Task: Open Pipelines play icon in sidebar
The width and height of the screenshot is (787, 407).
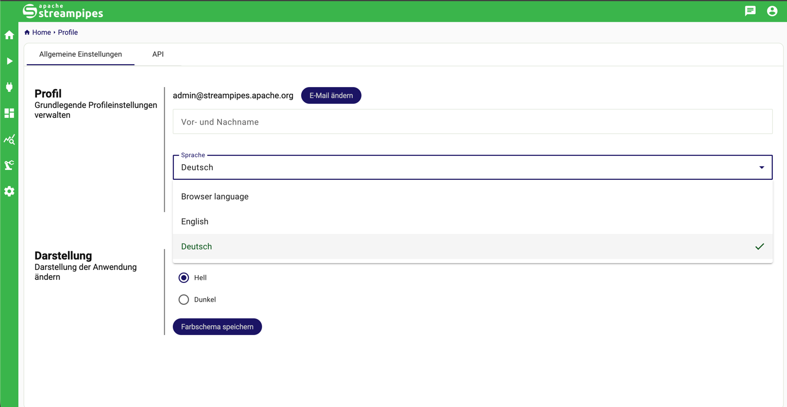Action: (9, 61)
